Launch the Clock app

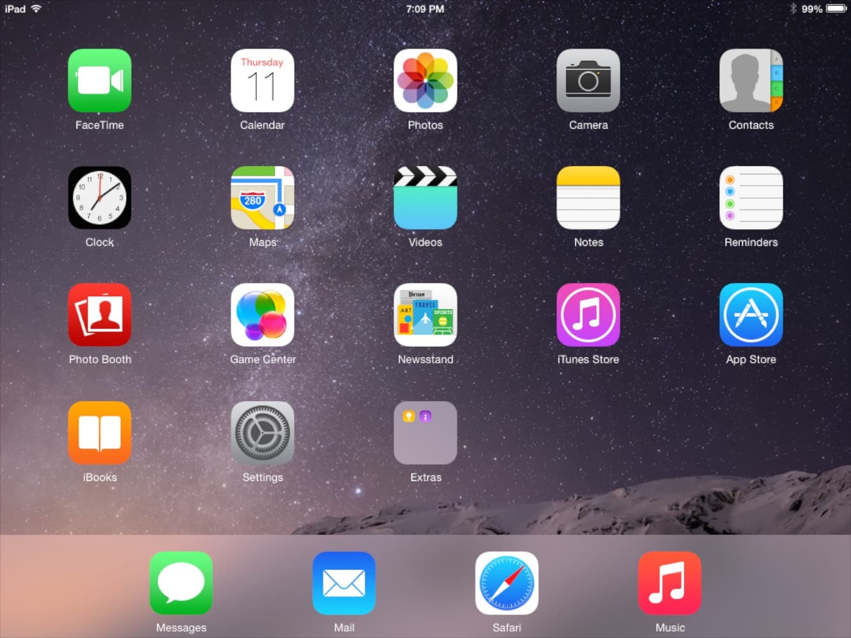(x=100, y=198)
